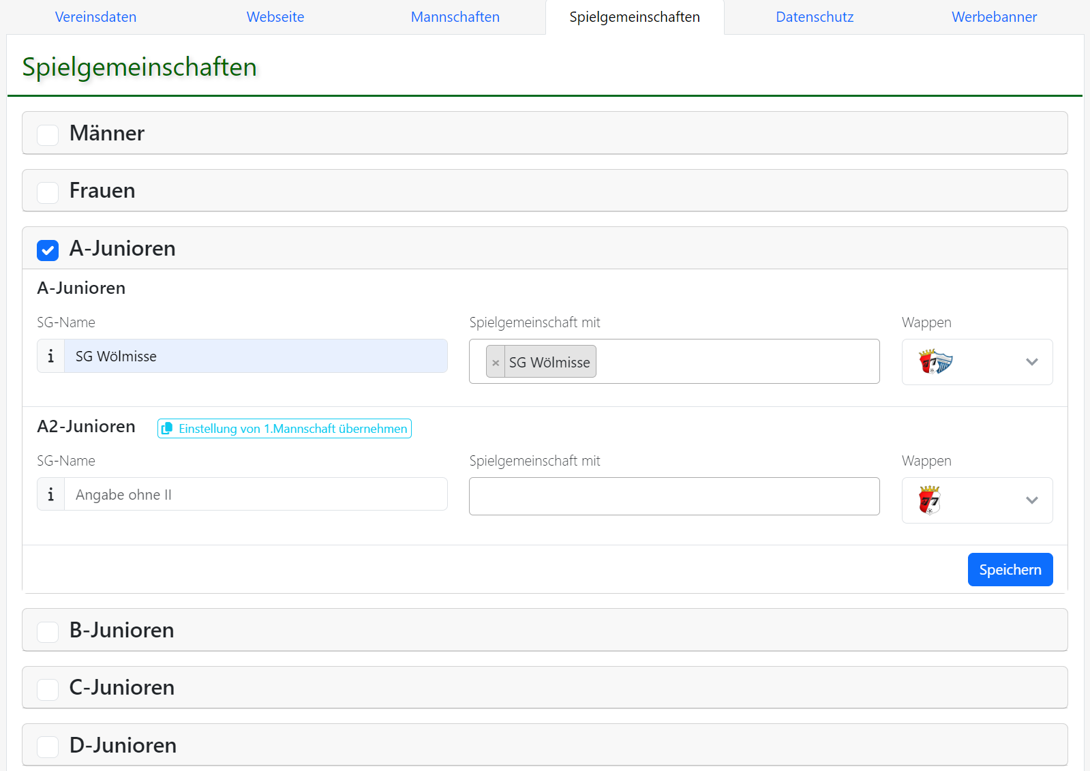Screen dimensions: 1090x771
Task: Click Einstellung von 1.Mannschaft übernehmen
Action: (x=292, y=429)
